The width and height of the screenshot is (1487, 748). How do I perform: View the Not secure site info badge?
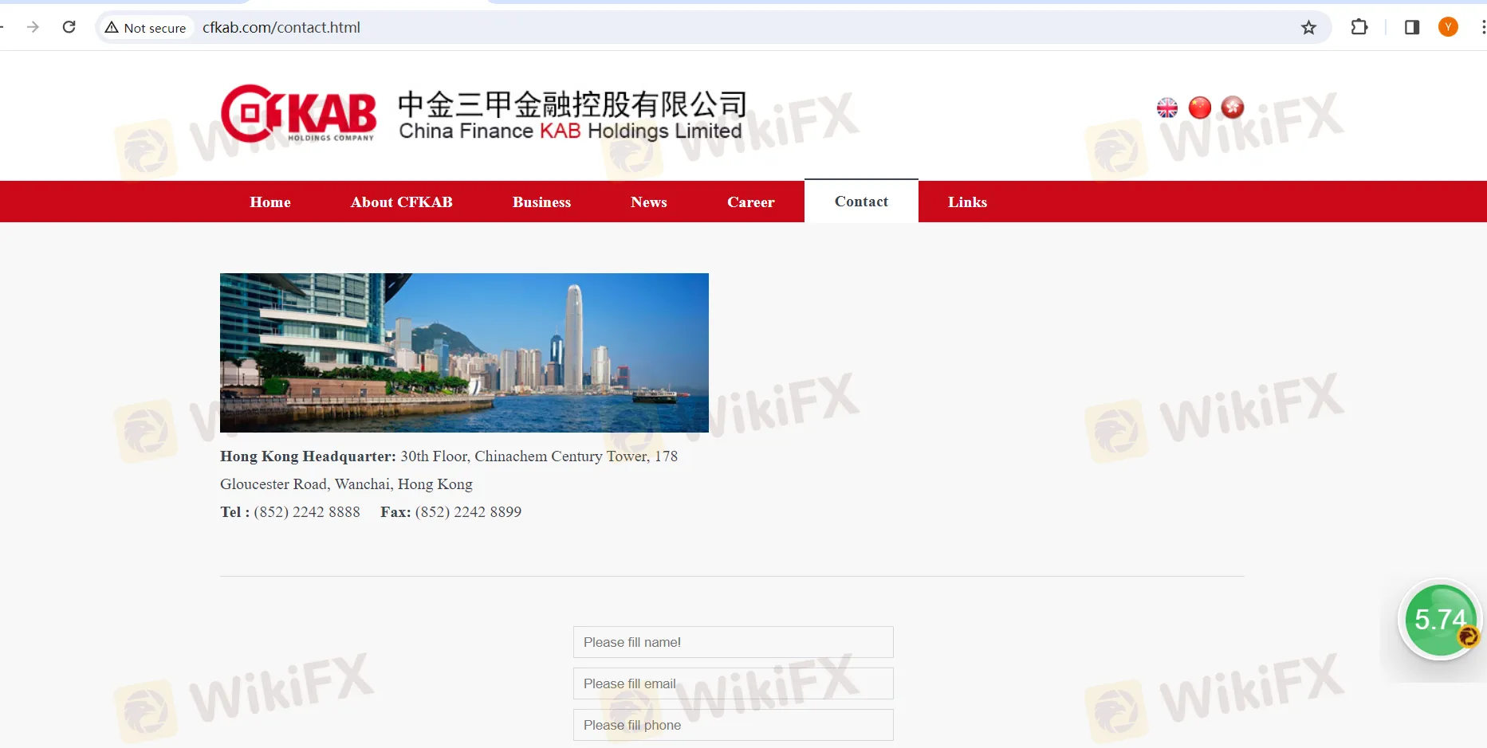(146, 28)
